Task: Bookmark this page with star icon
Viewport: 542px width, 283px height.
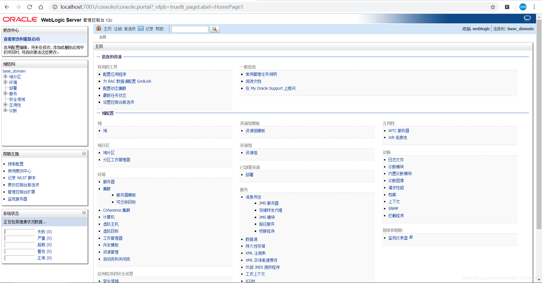Action: pos(493,7)
